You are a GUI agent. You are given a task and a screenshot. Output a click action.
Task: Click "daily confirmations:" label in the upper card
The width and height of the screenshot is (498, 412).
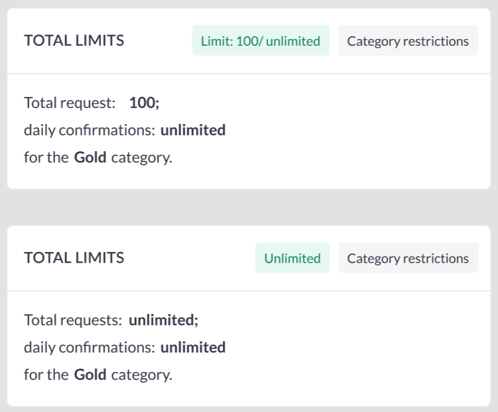tap(90, 131)
